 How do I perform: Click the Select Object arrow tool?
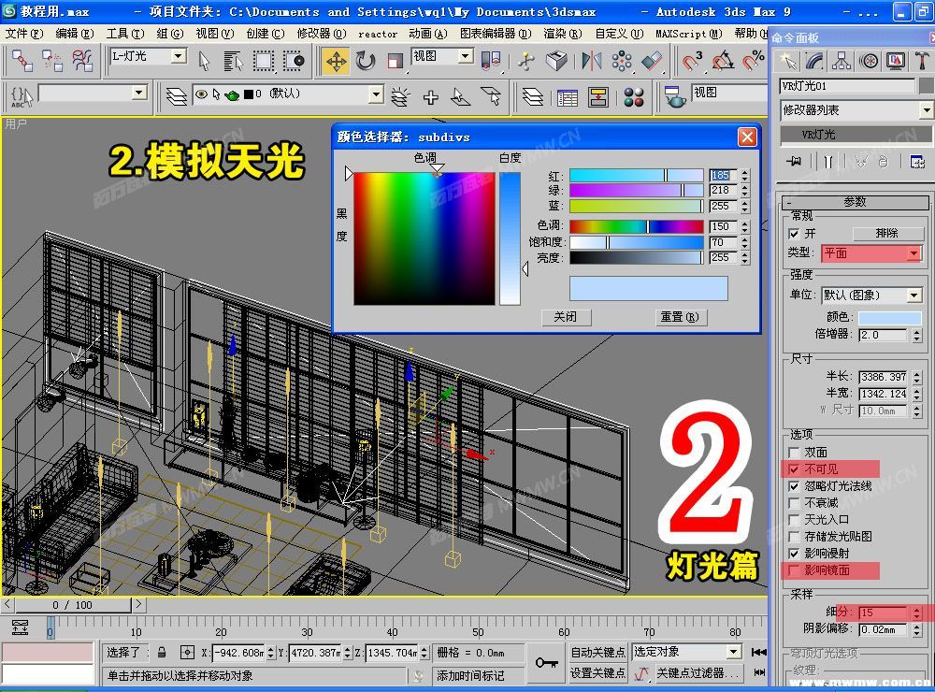click(204, 60)
